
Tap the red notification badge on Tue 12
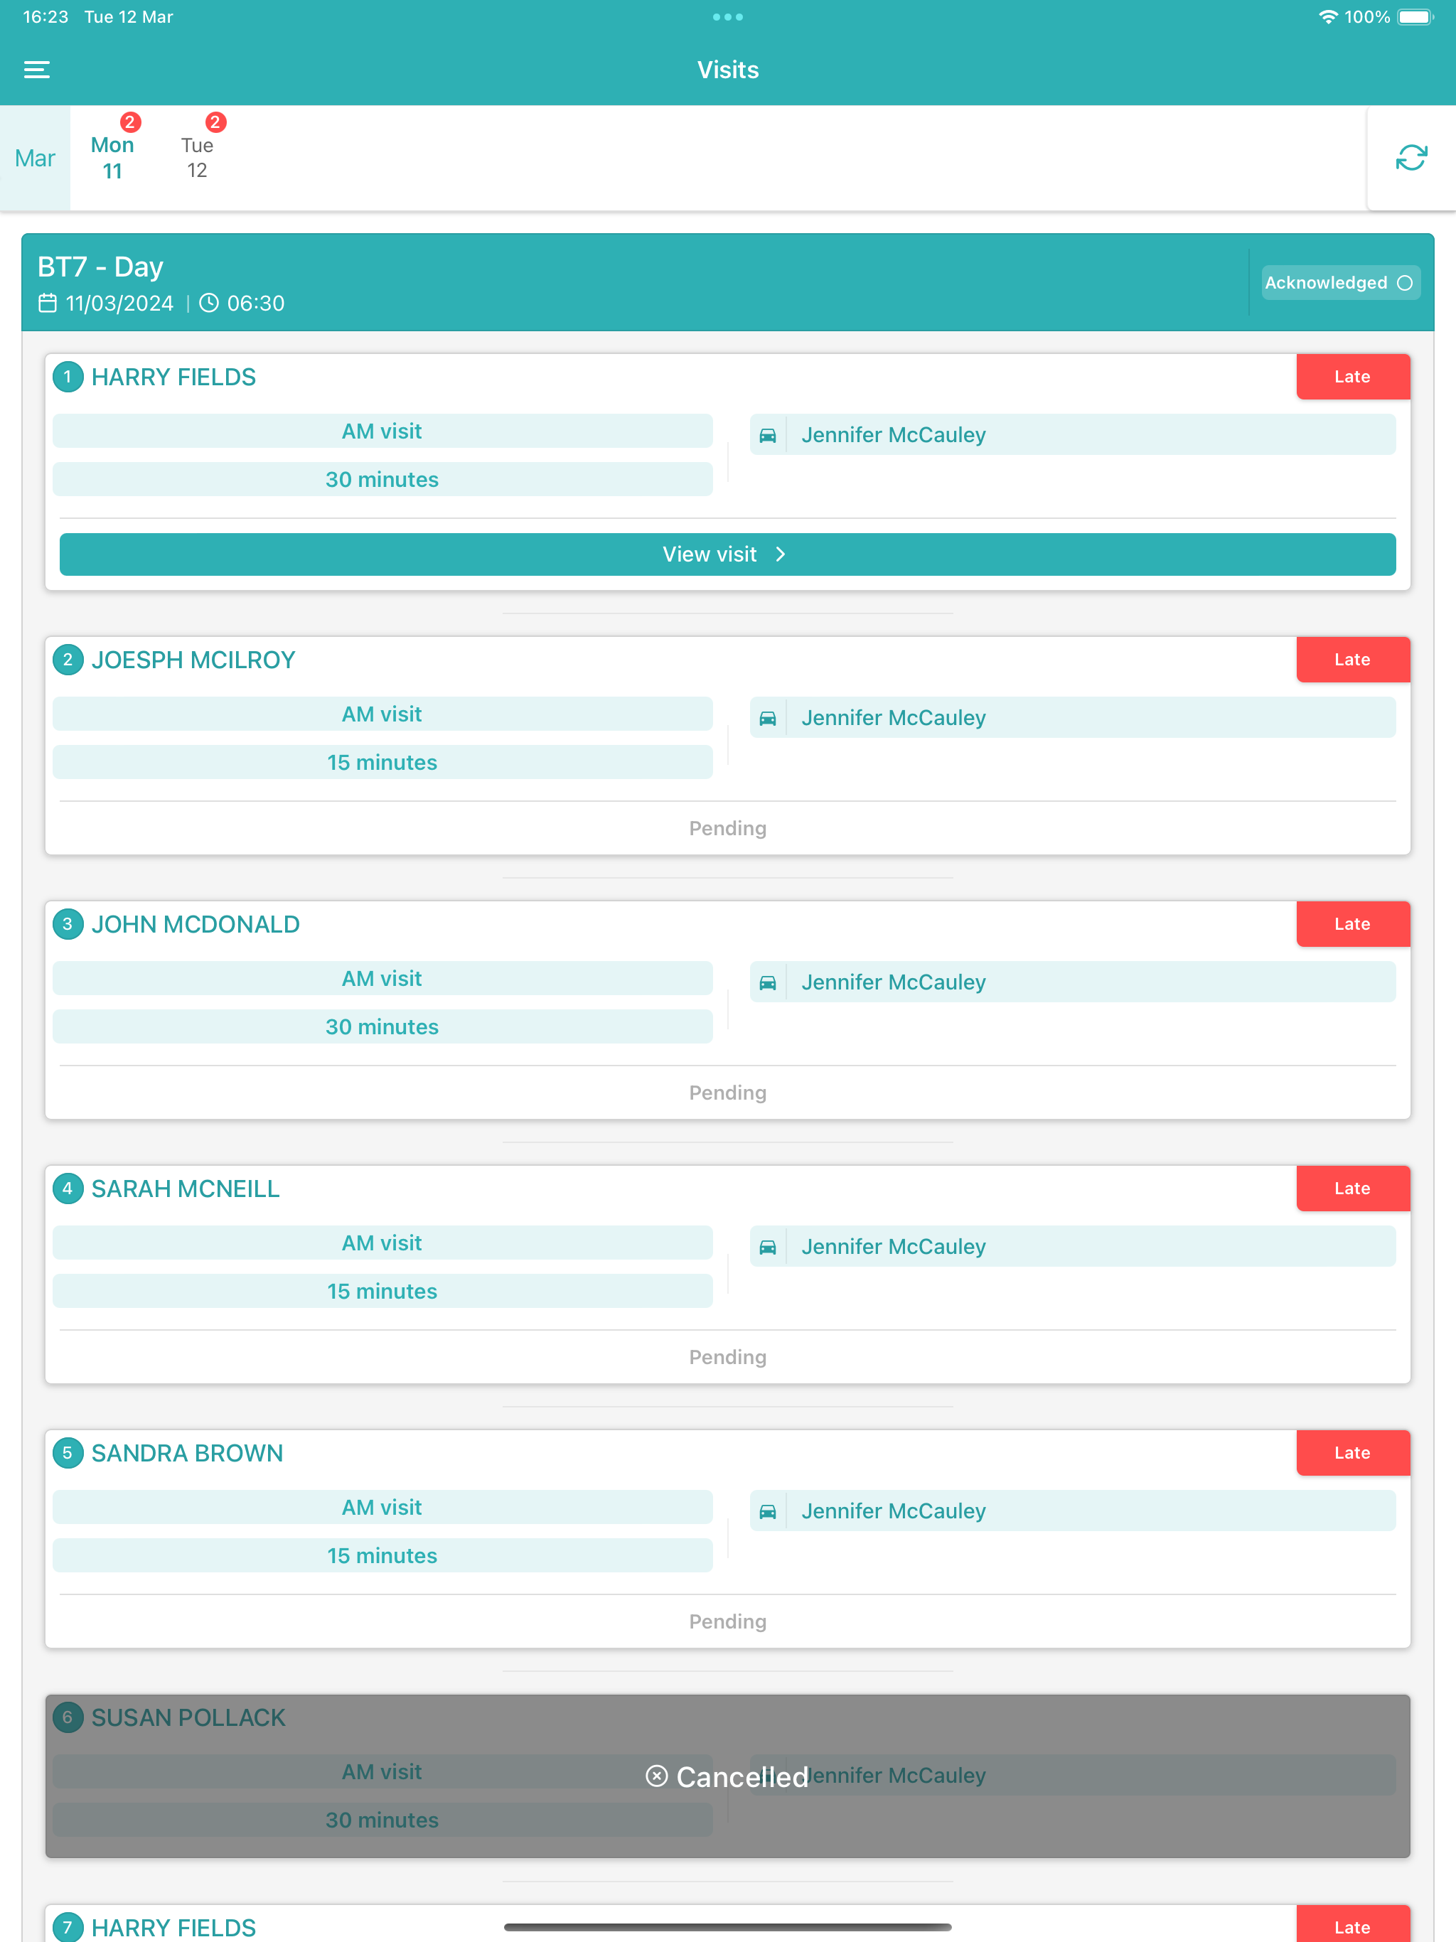(215, 122)
